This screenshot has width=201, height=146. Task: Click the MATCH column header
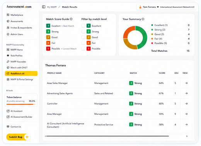point(133,73)
